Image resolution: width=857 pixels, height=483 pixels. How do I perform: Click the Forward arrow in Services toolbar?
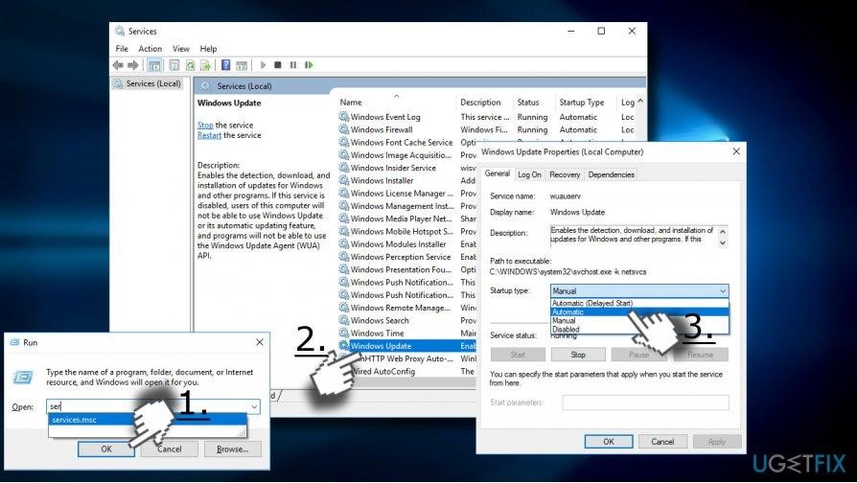(132, 65)
